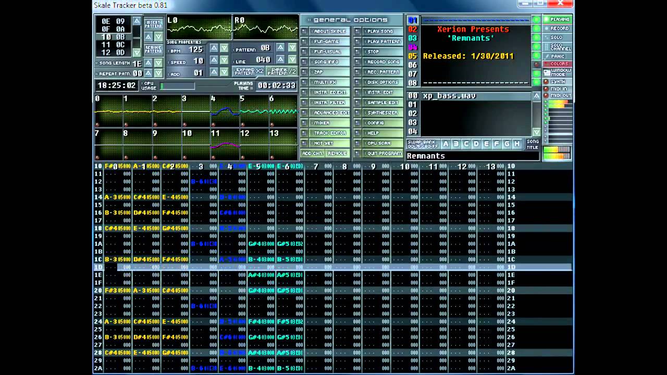Select instrument slot 02
Viewport: 667px width, 375px height.
[x=413, y=29]
